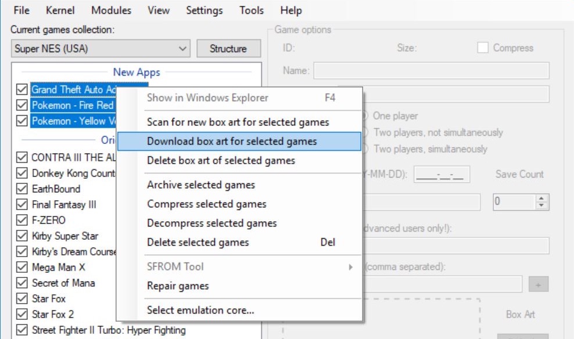574x339 pixels.
Task: Toggle the Kirby Super Star checkbox
Action: pos(22,236)
